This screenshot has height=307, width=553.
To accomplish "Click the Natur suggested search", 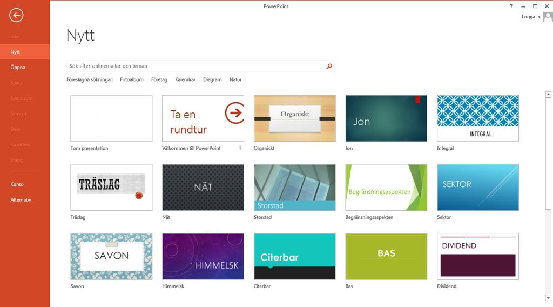I will coord(235,79).
